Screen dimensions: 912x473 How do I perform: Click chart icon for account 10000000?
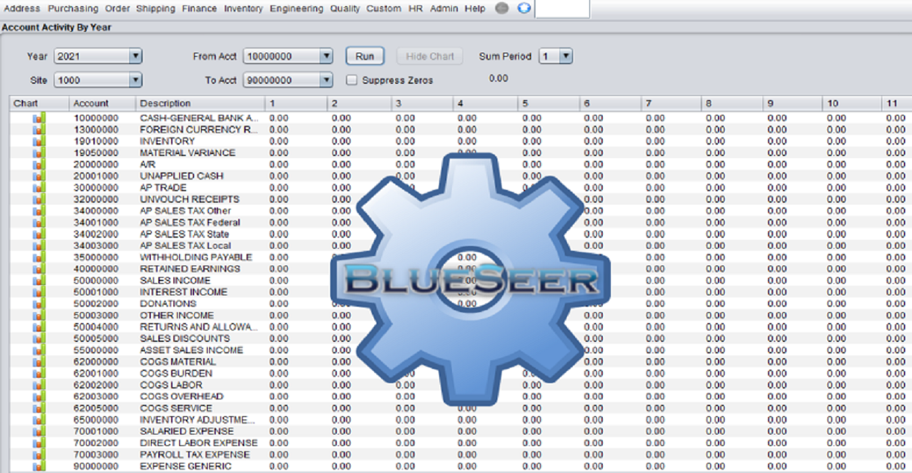pos(39,118)
